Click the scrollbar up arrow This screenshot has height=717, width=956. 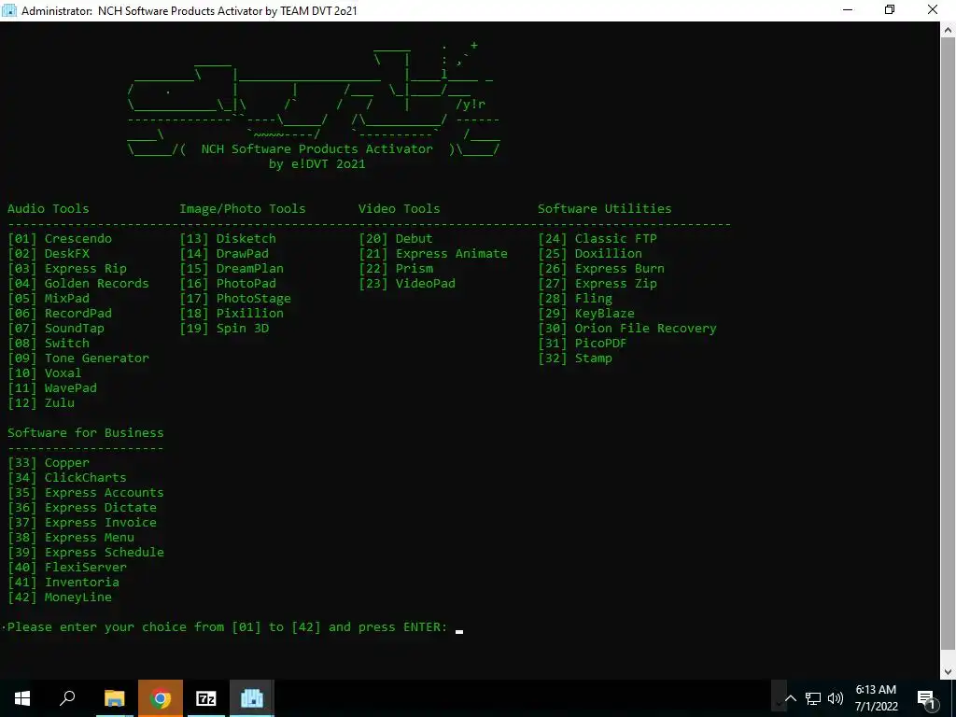[x=949, y=29]
